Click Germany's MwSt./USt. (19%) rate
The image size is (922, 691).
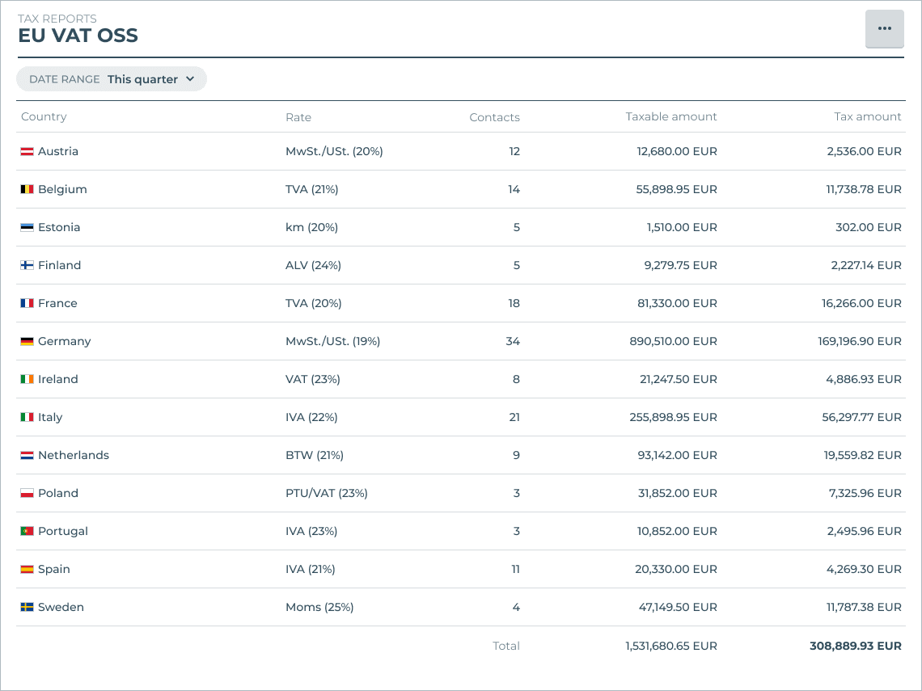(333, 341)
